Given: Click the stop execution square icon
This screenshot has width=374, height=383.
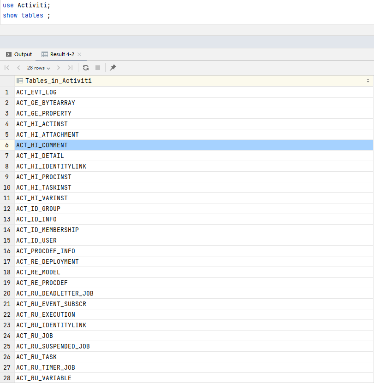Looking at the screenshot, I should (x=98, y=68).
